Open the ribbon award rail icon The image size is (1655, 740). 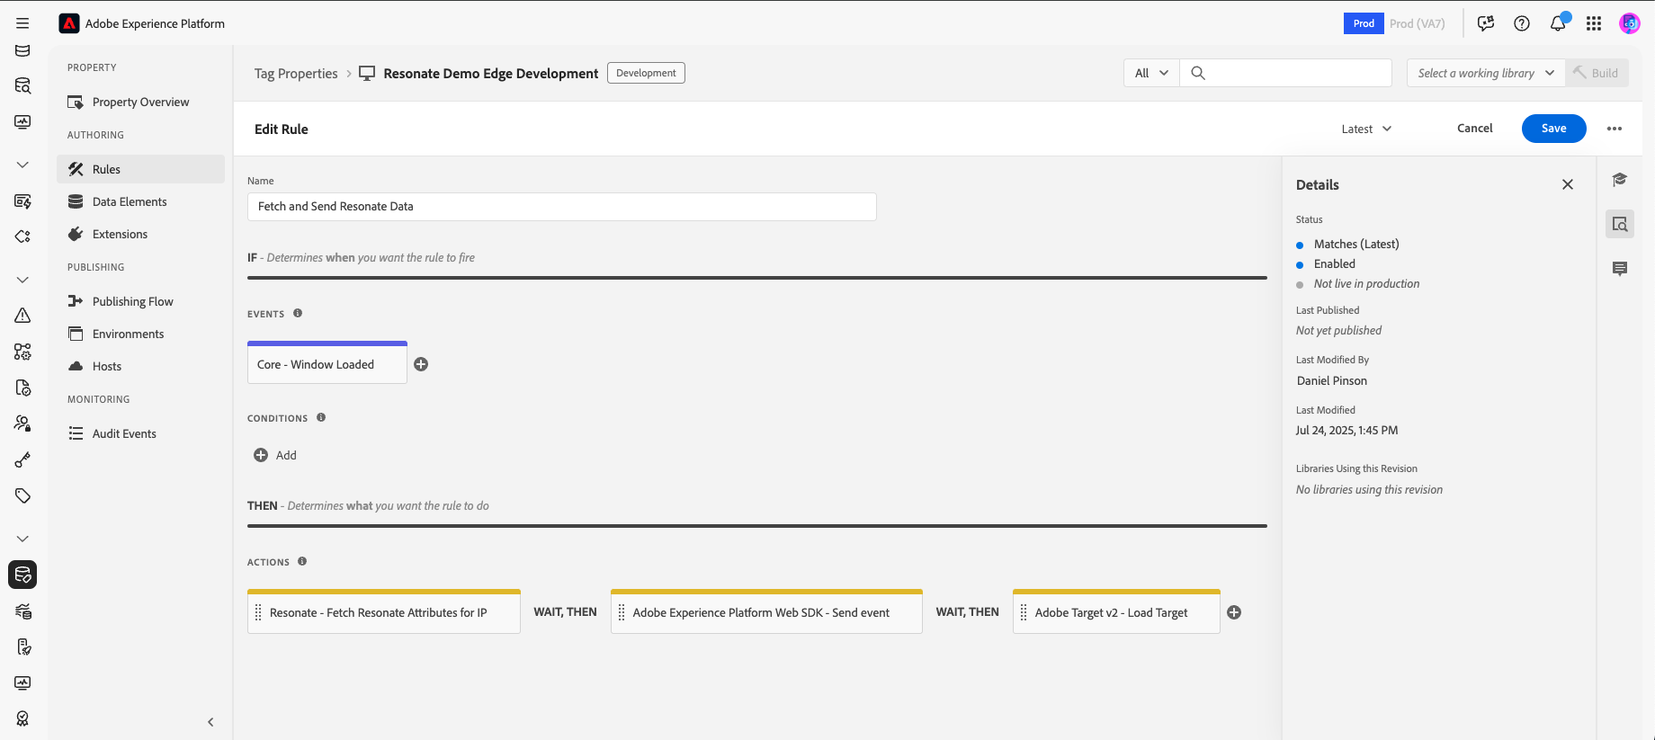click(22, 718)
